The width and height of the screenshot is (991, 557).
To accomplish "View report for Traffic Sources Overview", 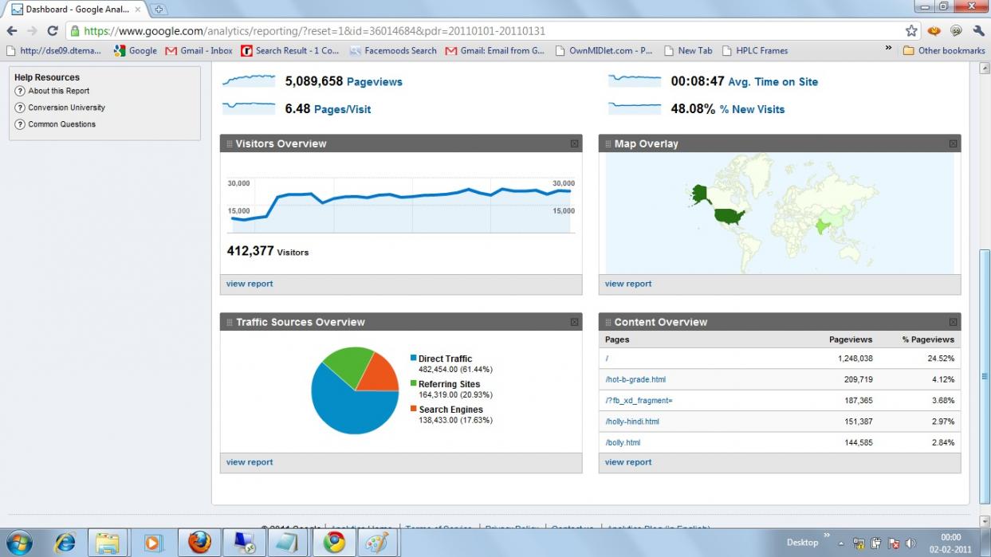I will coord(250,462).
